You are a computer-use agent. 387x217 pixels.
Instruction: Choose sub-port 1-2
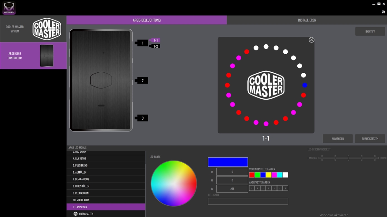[x=155, y=46]
